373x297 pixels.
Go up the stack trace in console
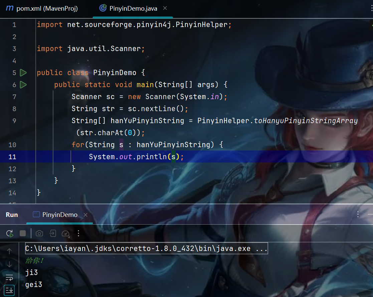(9, 251)
